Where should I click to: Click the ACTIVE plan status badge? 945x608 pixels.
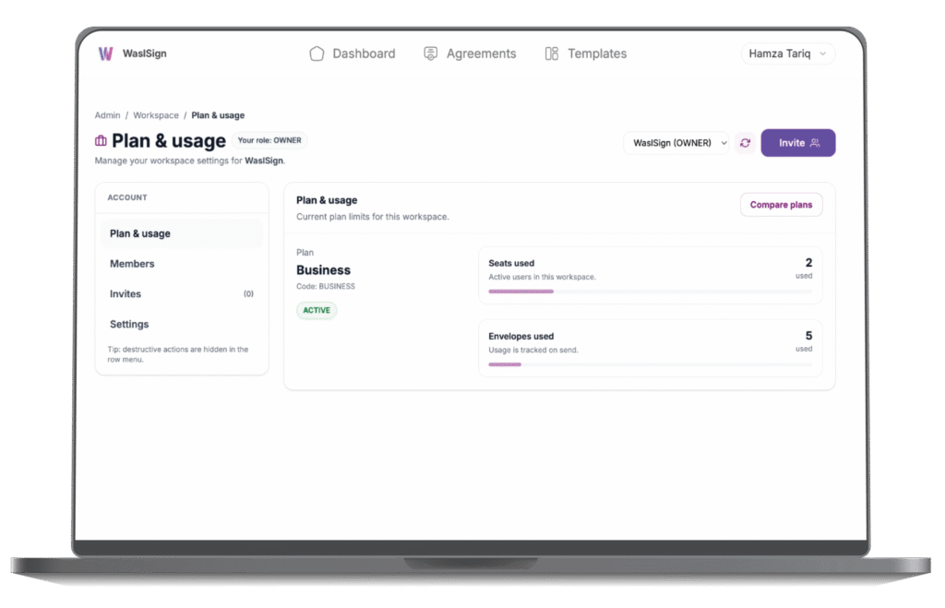[317, 310]
